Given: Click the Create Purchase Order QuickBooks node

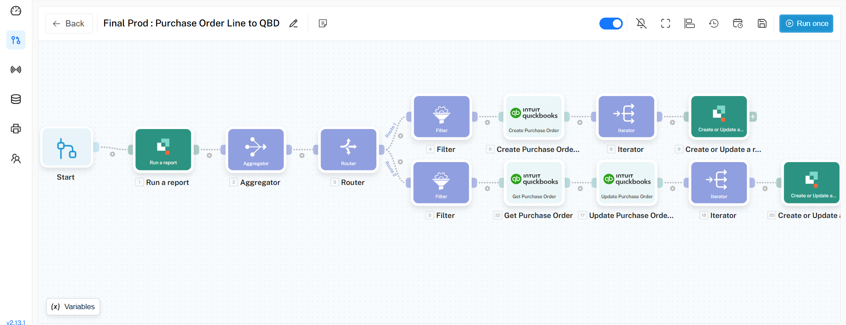Looking at the screenshot, I should point(534,117).
